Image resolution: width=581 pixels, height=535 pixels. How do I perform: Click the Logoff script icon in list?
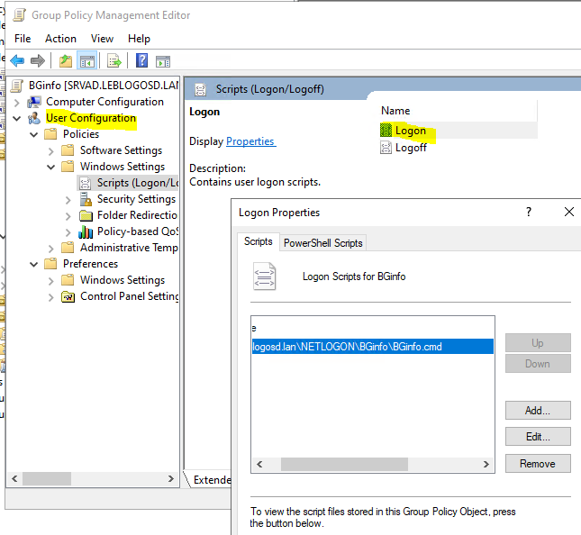click(386, 148)
